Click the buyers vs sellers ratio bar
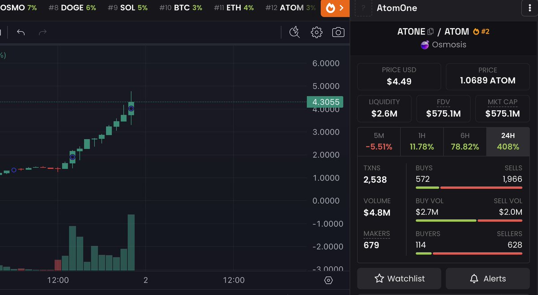Image resolution: width=538 pixels, height=295 pixels. 469,253
